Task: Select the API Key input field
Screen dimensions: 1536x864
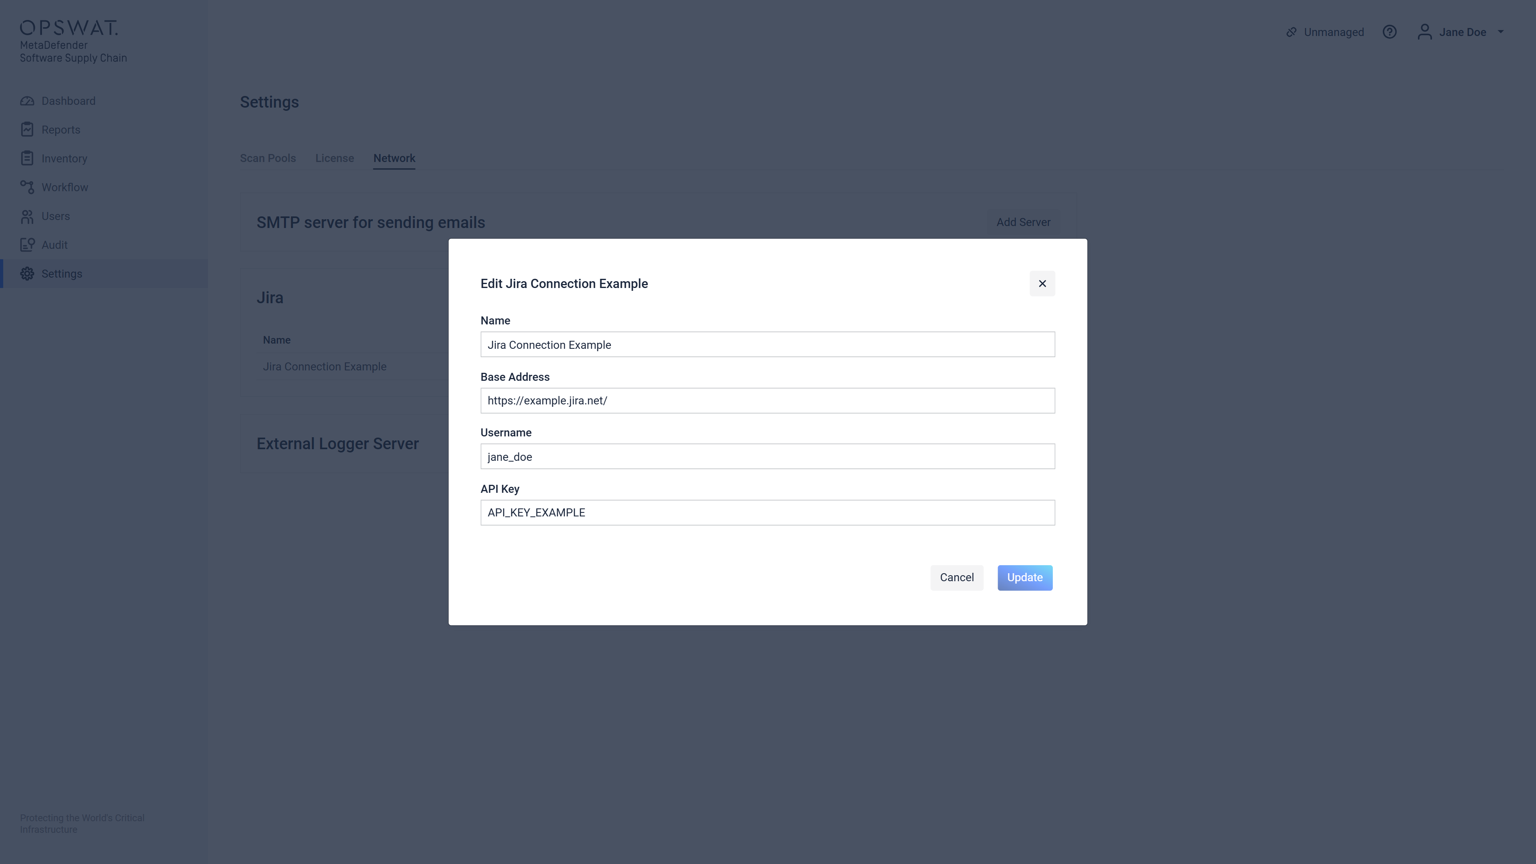Action: [x=768, y=513]
